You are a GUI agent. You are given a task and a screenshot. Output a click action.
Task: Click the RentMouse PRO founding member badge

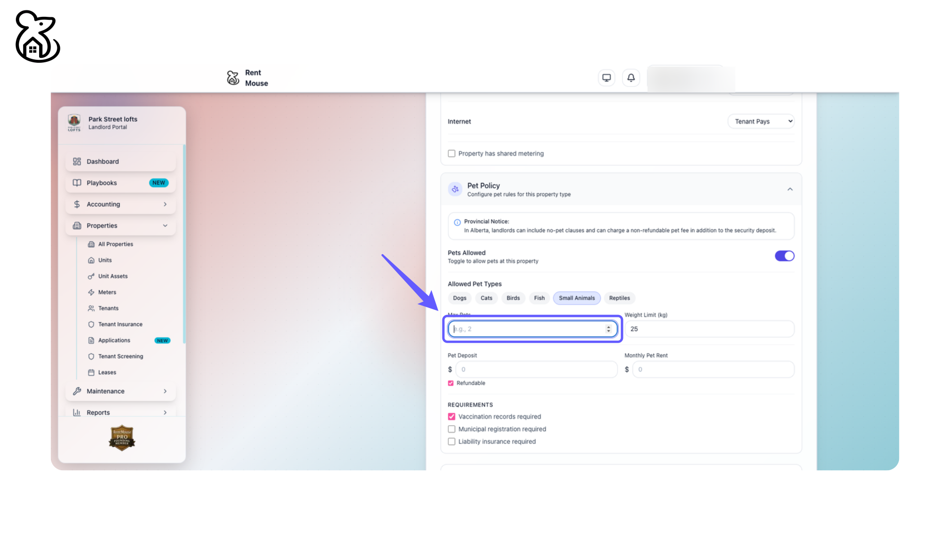point(122,438)
